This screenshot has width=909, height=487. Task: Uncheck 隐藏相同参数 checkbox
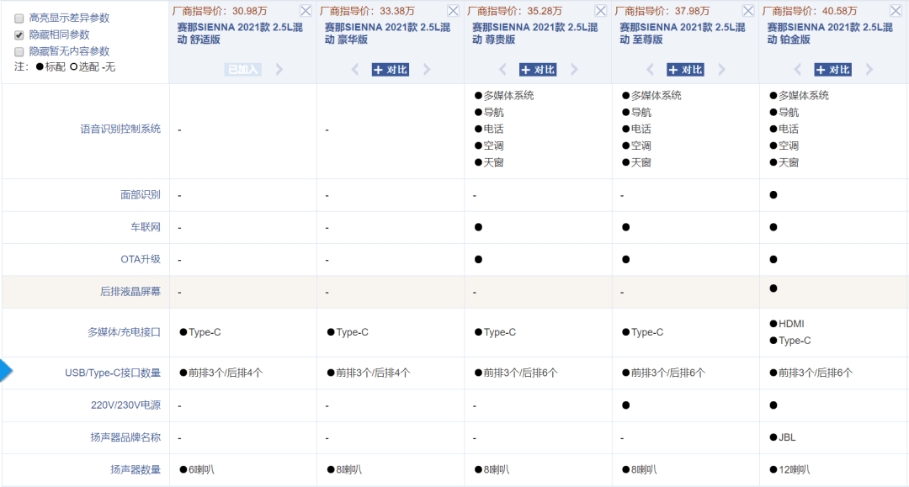pyautogui.click(x=19, y=35)
